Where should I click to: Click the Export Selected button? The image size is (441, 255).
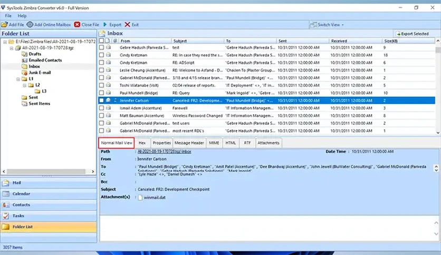tap(412, 34)
